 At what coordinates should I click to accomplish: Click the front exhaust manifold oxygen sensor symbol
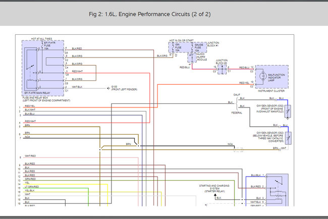coord(288,111)
